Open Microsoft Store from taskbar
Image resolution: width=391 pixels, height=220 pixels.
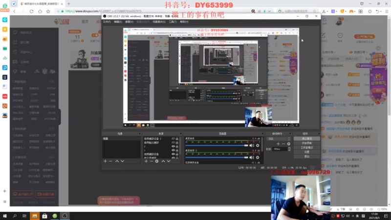click(x=44, y=216)
